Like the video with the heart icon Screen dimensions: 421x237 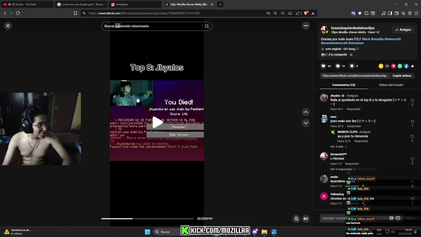tap(323, 66)
